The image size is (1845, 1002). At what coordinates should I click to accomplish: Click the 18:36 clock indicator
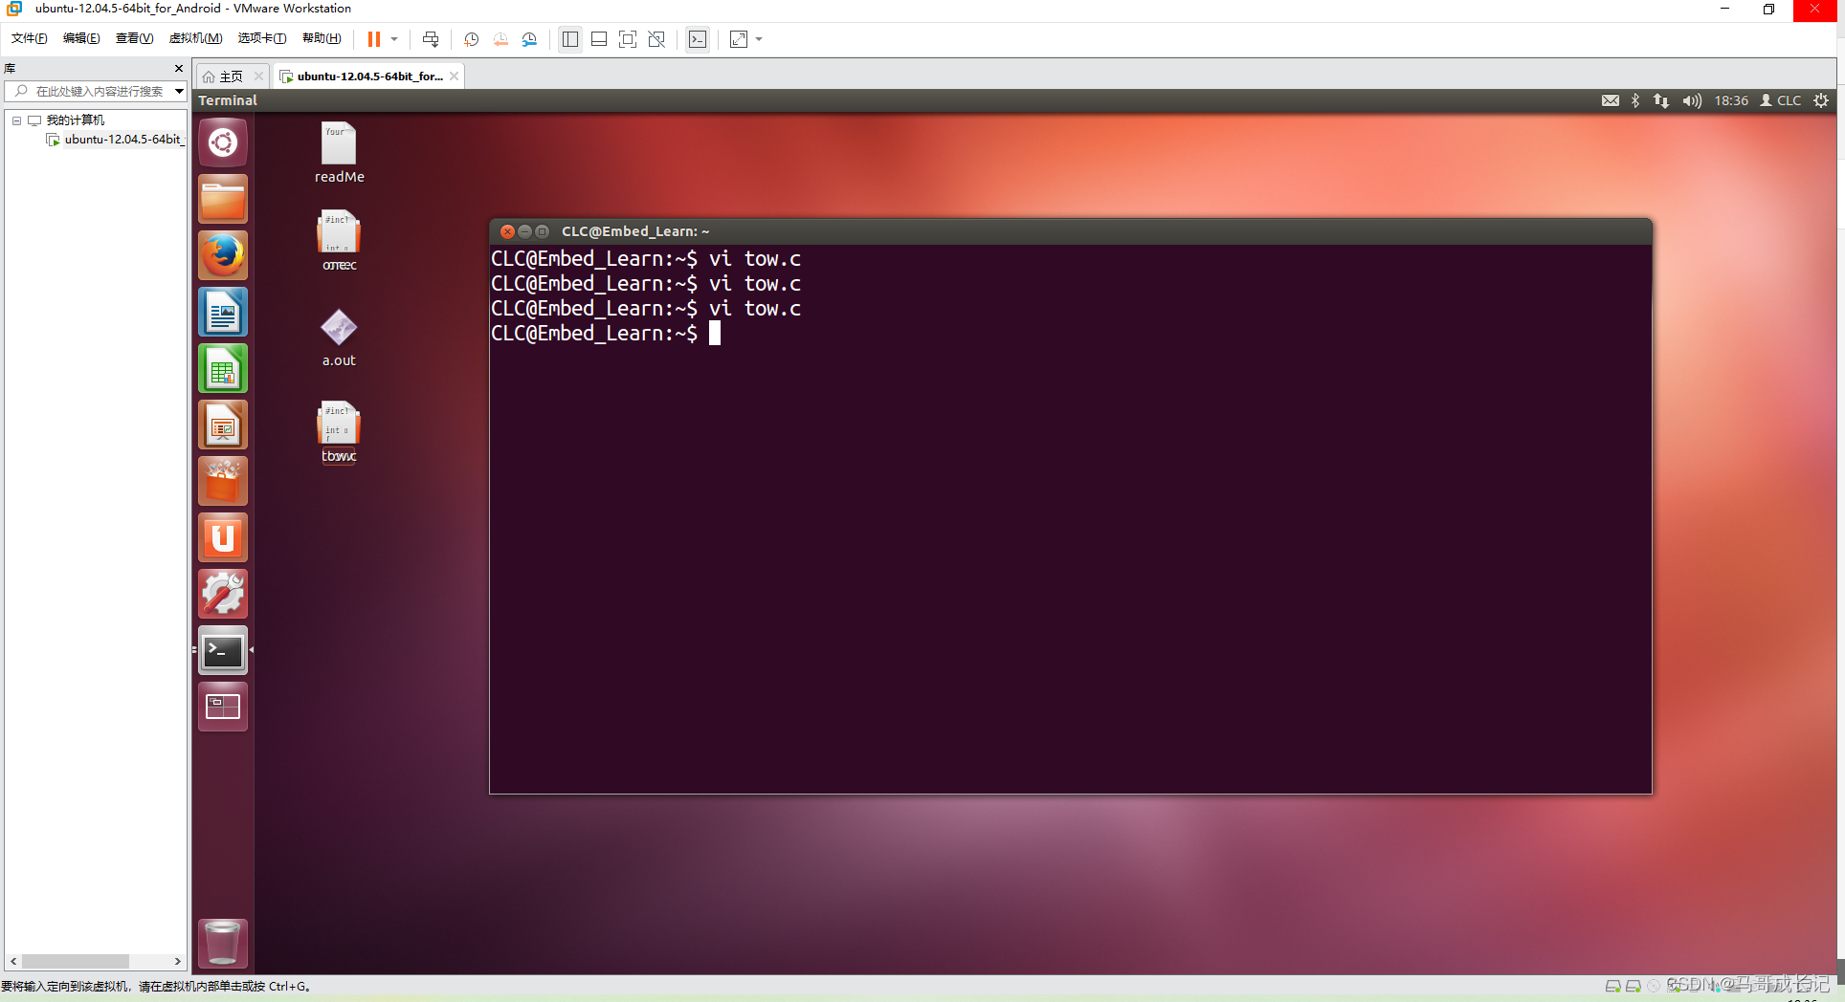tap(1731, 100)
